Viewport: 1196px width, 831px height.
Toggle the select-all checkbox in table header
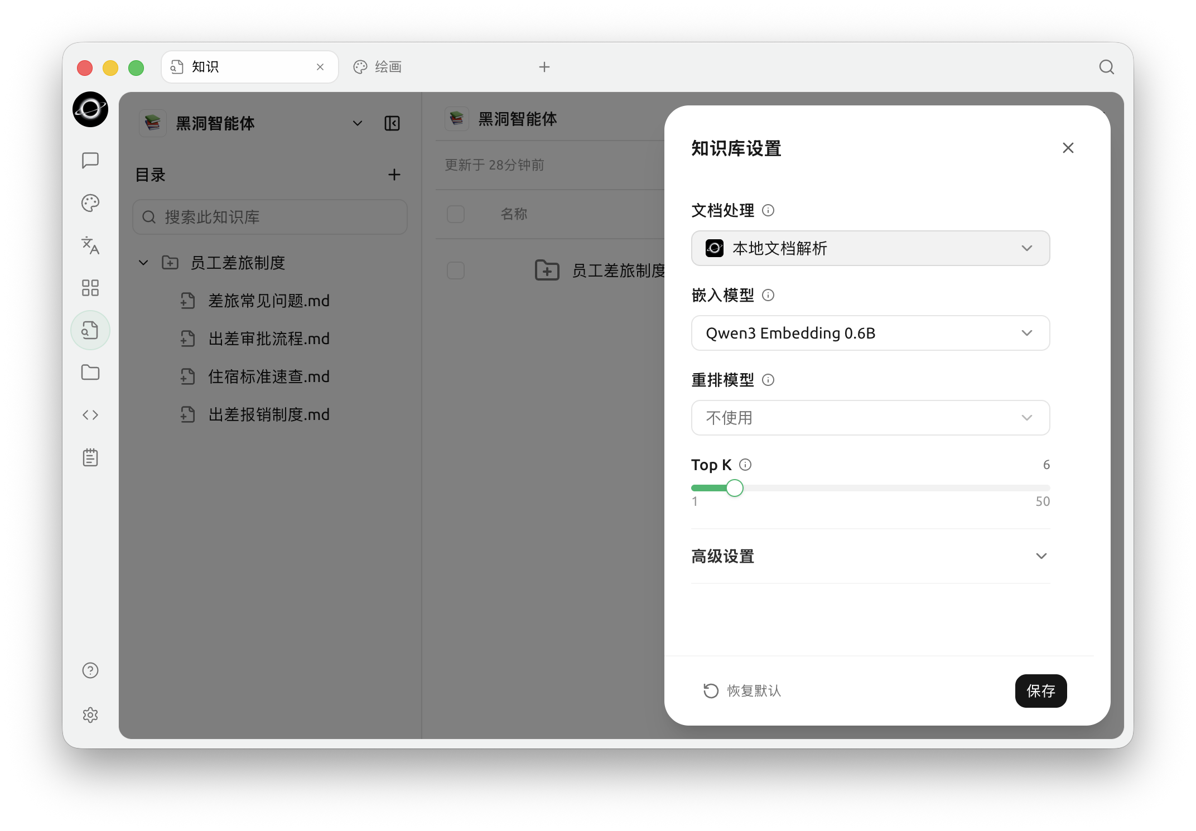[x=456, y=214]
